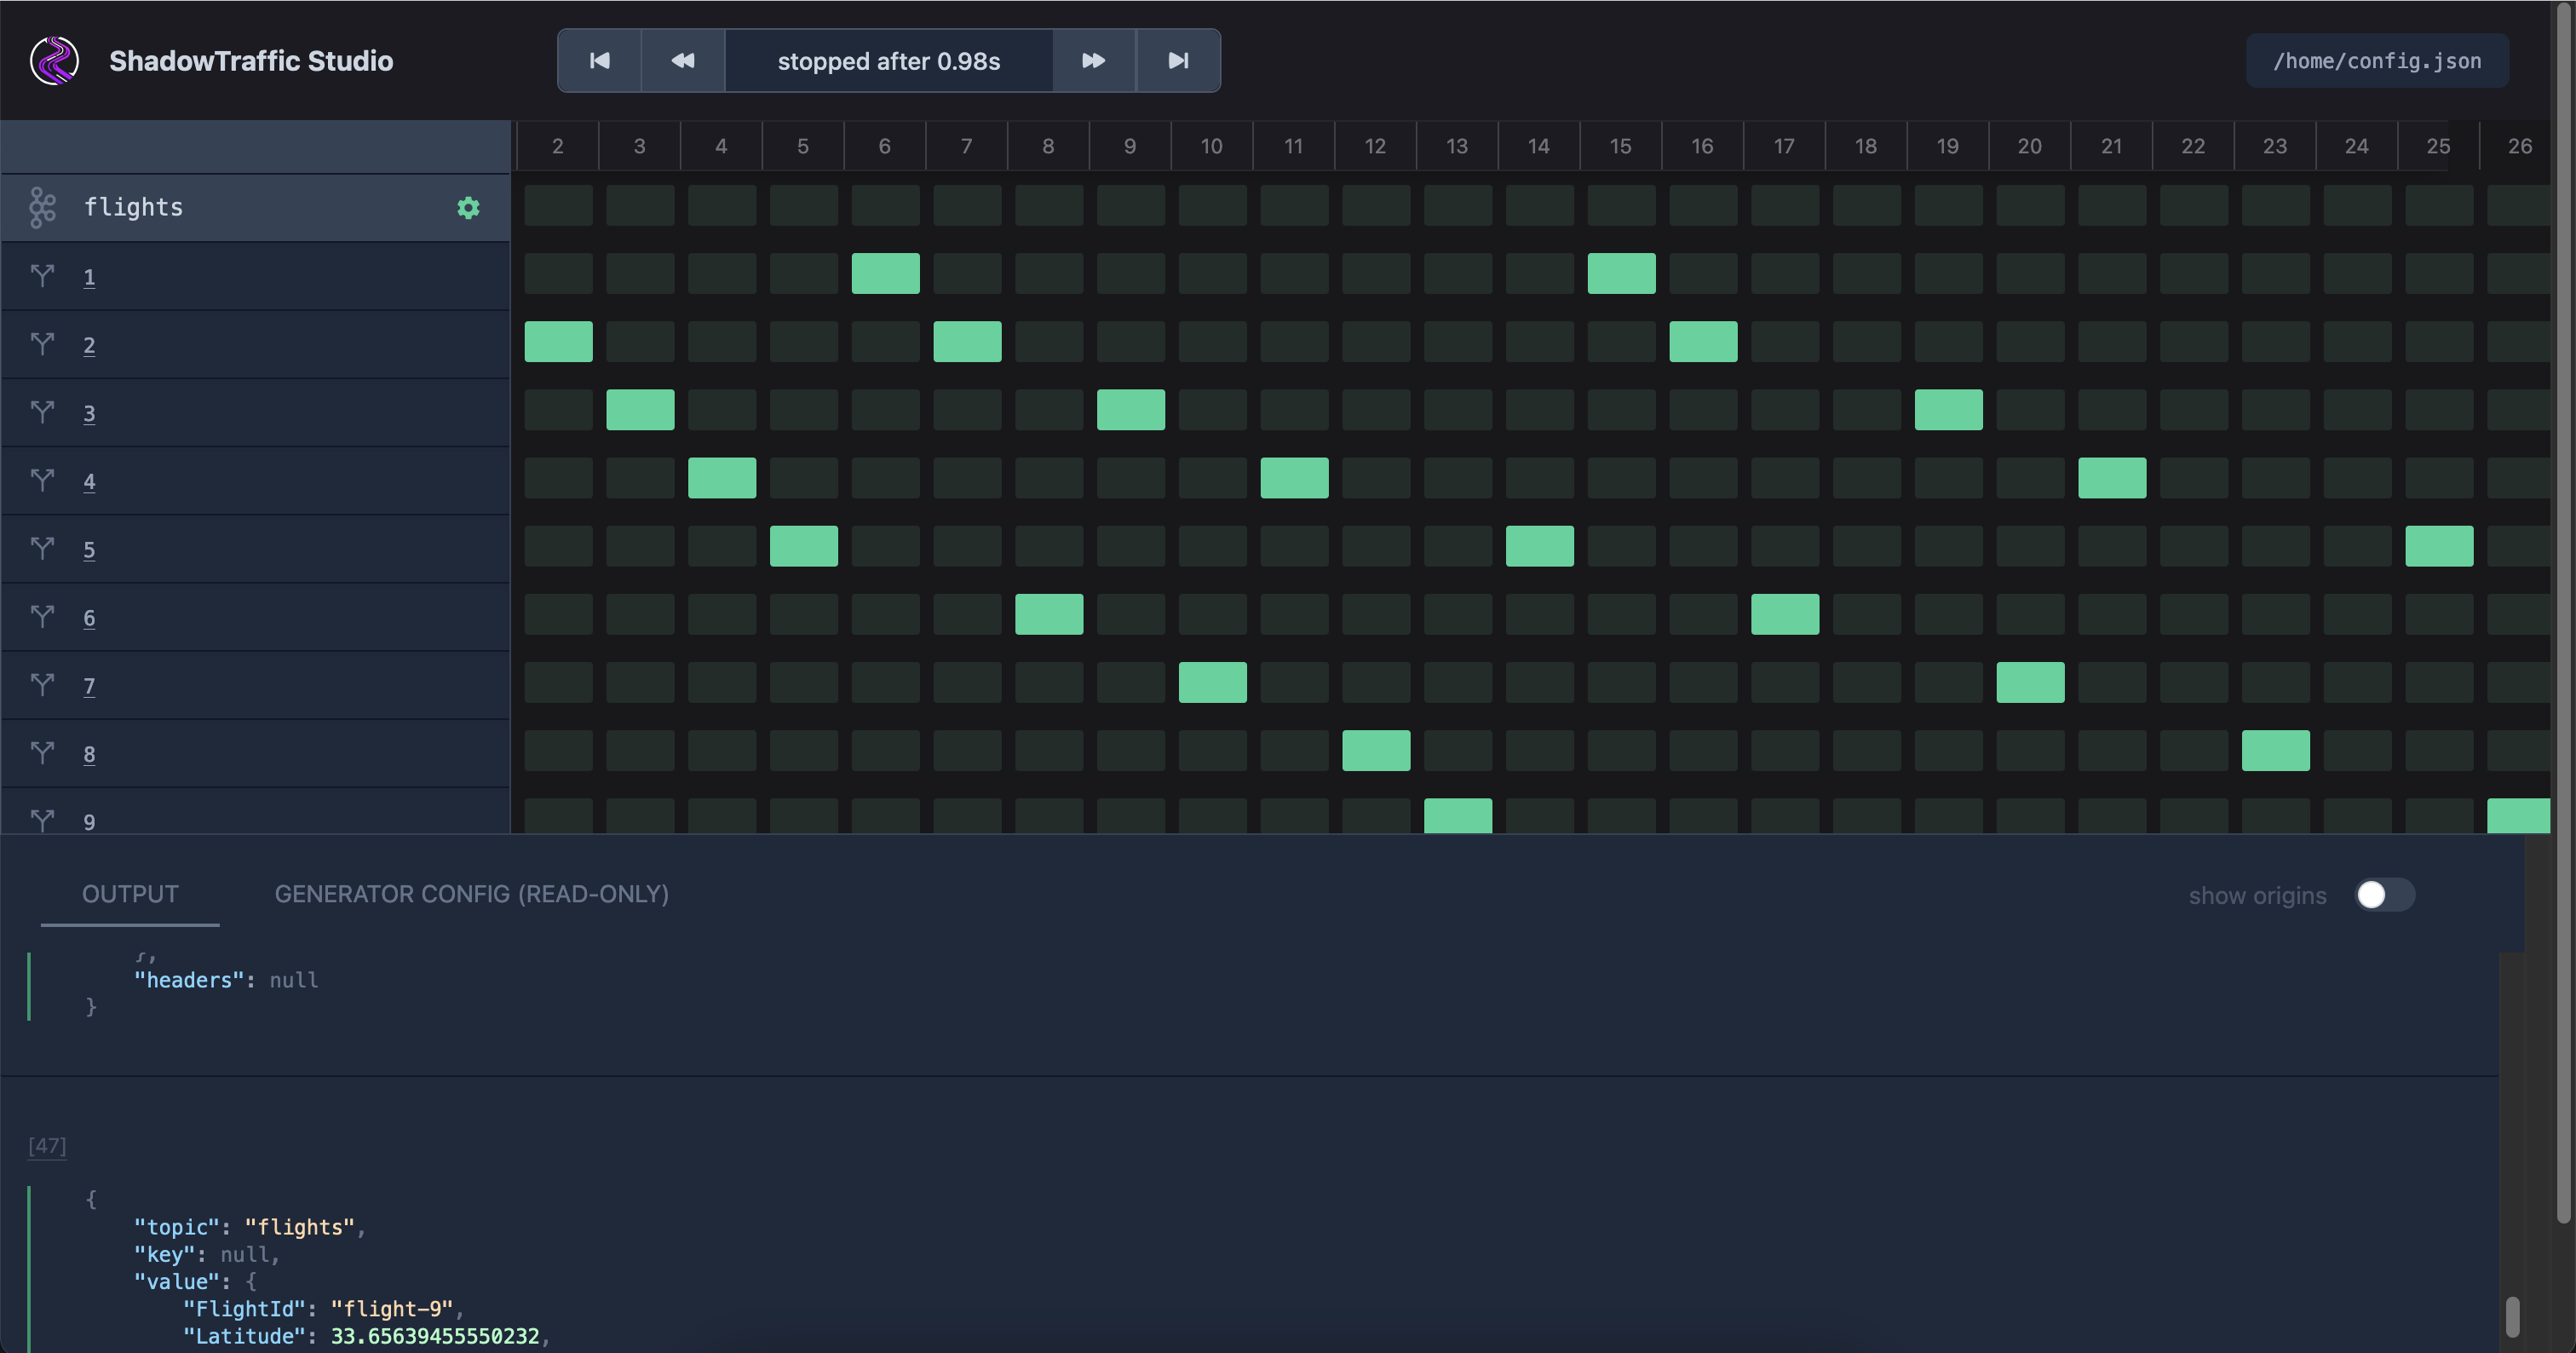
Task: Open fork link 7
Action: click(x=89, y=685)
